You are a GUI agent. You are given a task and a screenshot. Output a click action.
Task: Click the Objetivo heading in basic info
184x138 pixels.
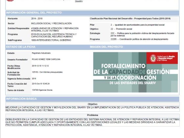pyautogui.click(x=92, y=104)
